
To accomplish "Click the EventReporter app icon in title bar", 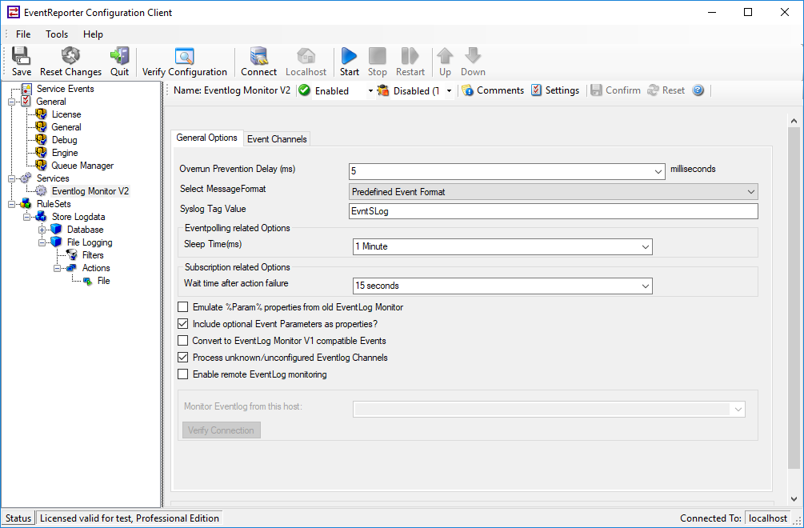I will 14,12.
